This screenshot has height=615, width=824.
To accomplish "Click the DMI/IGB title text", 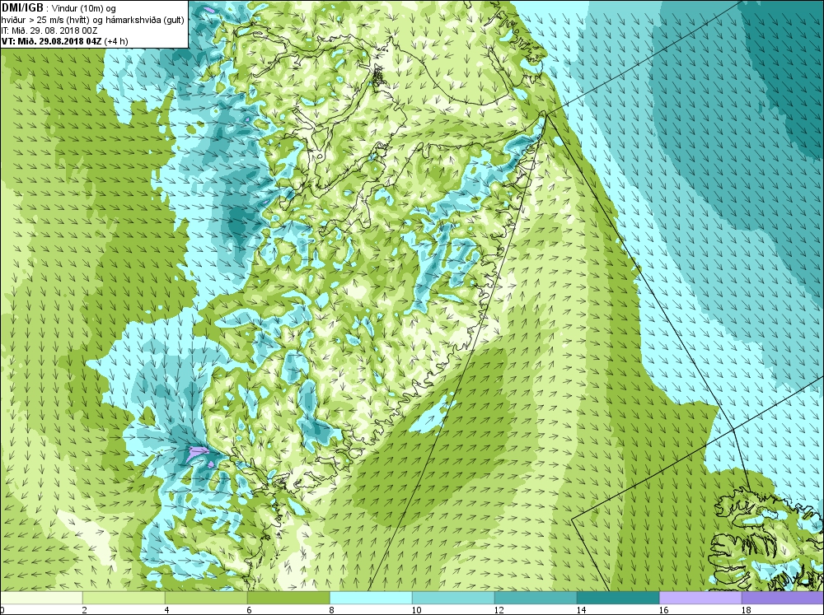I will point(22,8).
